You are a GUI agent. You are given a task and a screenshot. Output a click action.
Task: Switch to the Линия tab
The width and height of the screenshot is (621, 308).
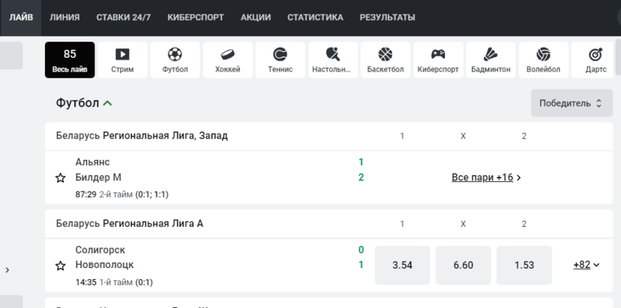[64, 17]
